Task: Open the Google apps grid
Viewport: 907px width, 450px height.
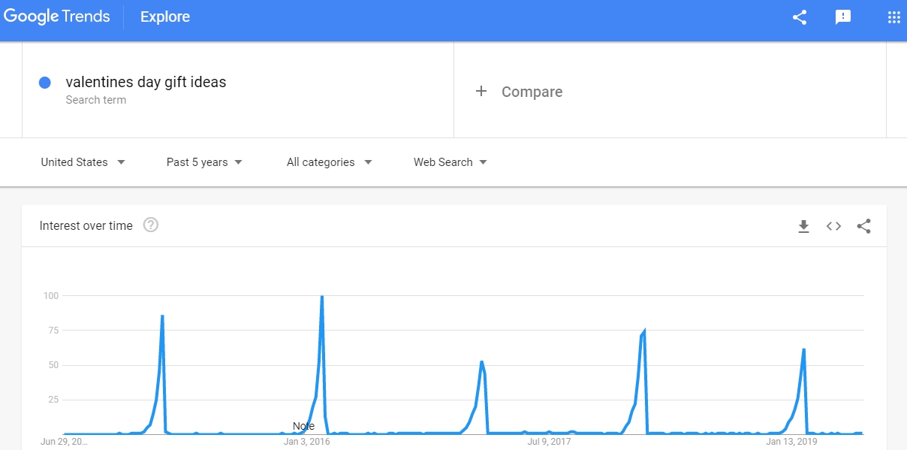Action: pos(893,17)
